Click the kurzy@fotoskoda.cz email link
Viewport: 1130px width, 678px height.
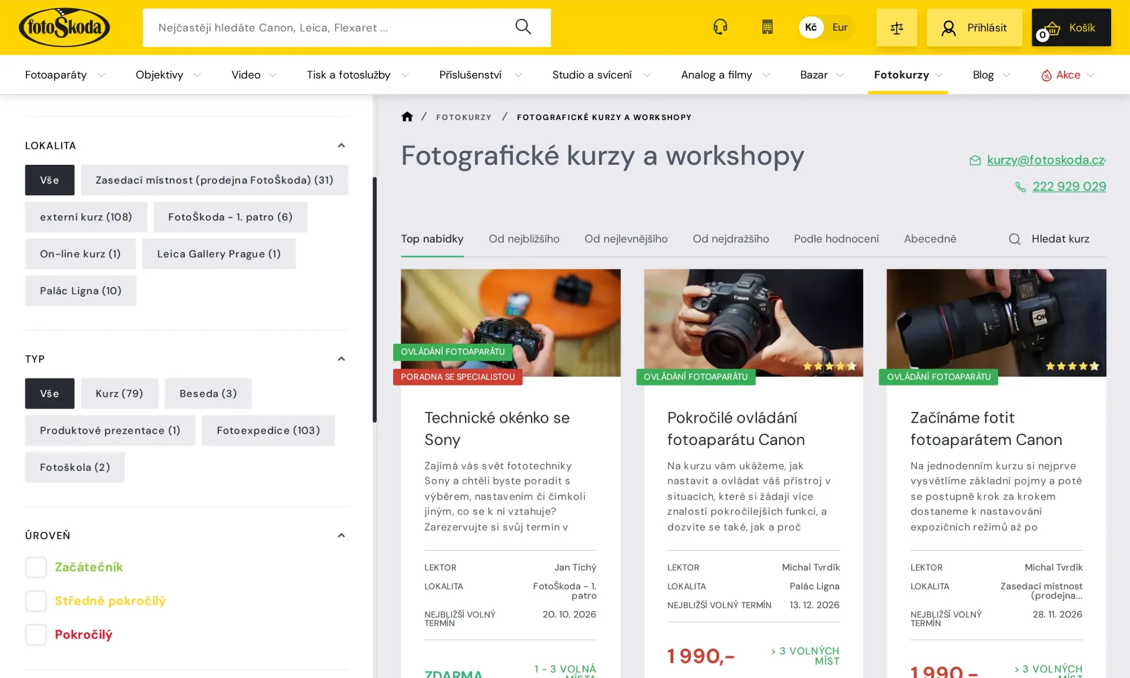(x=1046, y=160)
